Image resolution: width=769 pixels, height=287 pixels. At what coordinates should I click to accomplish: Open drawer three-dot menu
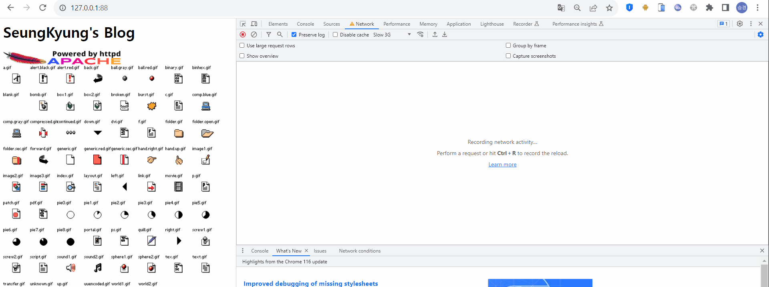tap(243, 251)
